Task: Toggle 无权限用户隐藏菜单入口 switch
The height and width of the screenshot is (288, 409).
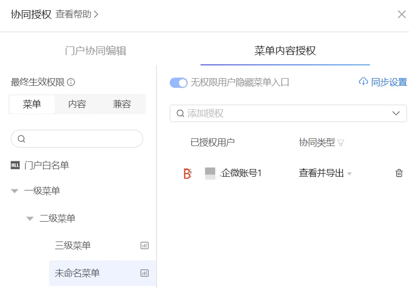Action: pyautogui.click(x=178, y=83)
